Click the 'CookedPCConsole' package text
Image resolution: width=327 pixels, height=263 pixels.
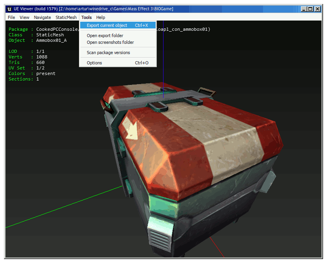coord(57,29)
